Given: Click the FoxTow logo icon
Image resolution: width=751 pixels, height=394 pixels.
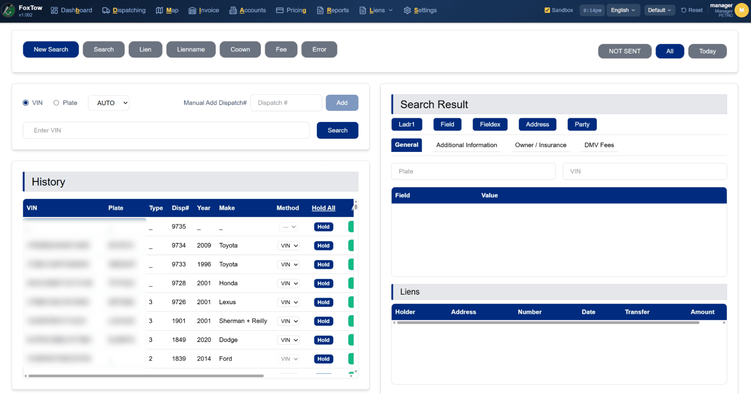Looking at the screenshot, I should click(8, 10).
